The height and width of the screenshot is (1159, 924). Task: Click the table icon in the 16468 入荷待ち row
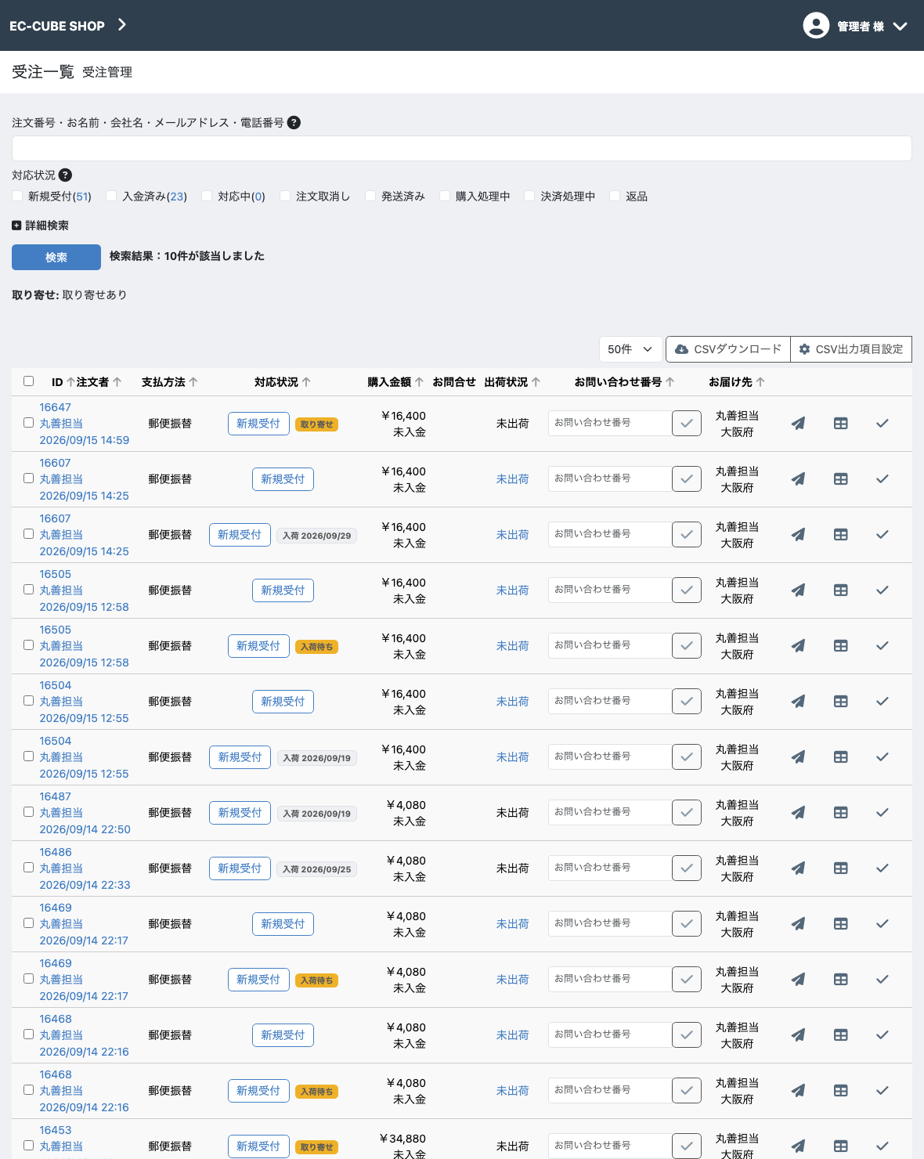(x=841, y=1091)
